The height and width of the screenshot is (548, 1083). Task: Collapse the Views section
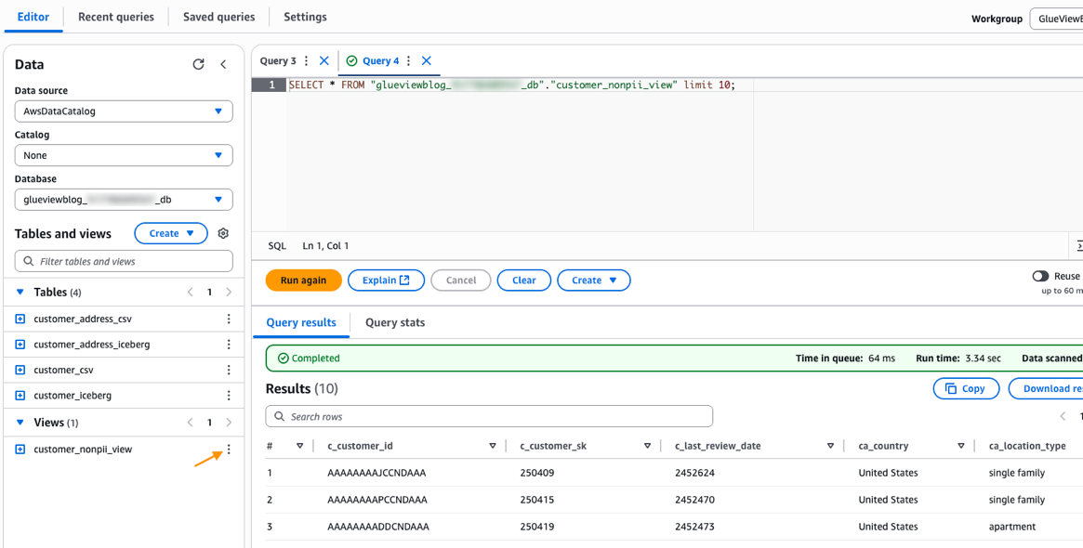pos(20,423)
